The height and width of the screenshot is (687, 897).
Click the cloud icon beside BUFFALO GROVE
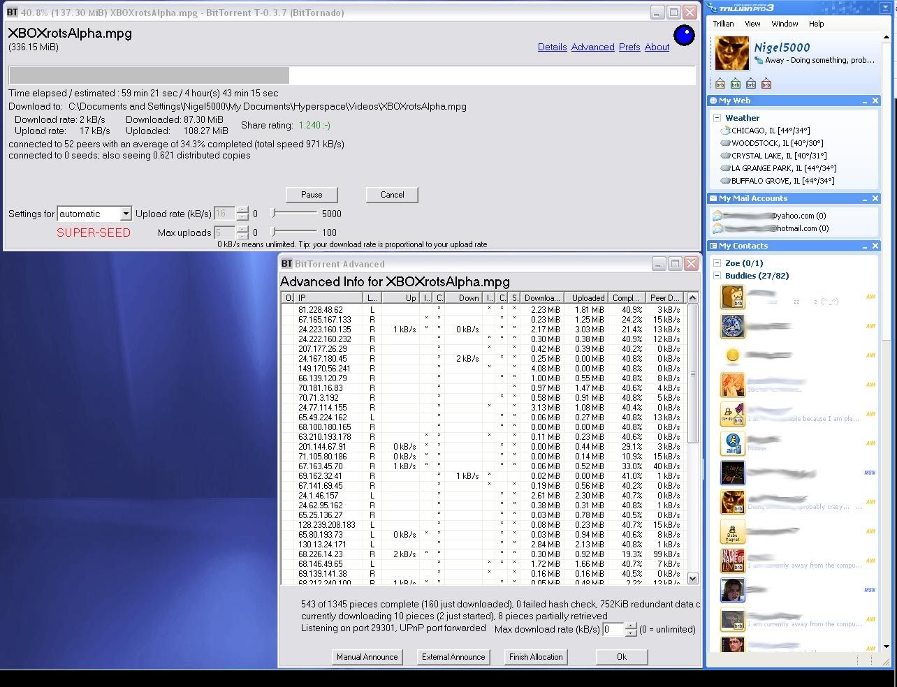(726, 181)
